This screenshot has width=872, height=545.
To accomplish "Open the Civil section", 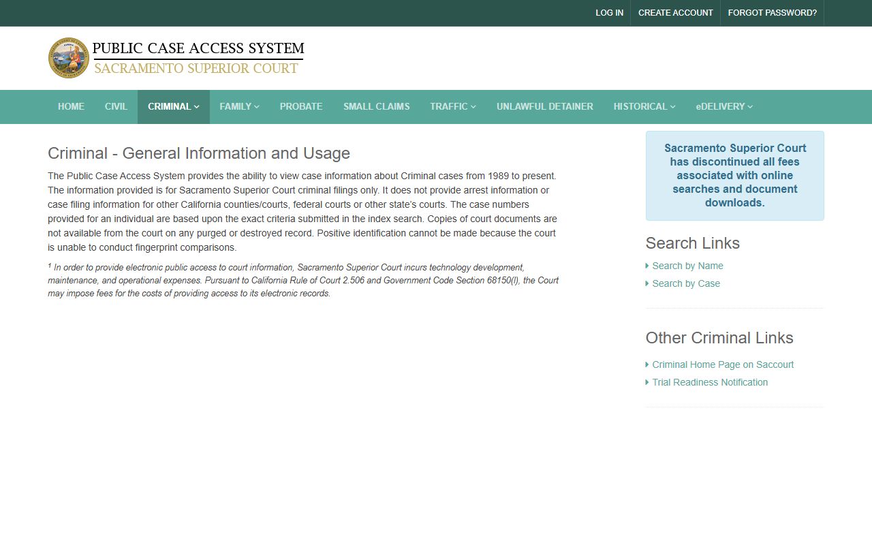I will 116,106.
